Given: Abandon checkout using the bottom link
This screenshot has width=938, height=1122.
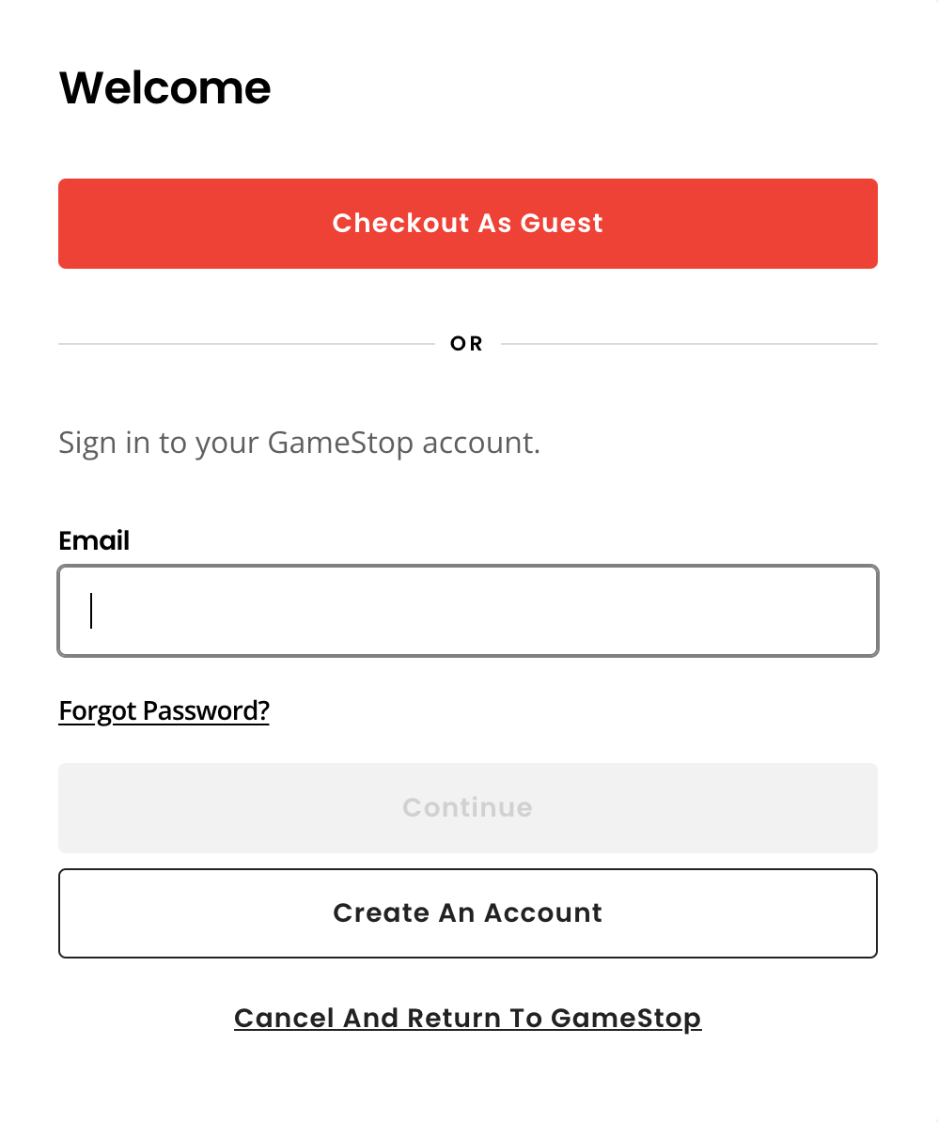Looking at the screenshot, I should (x=467, y=1018).
